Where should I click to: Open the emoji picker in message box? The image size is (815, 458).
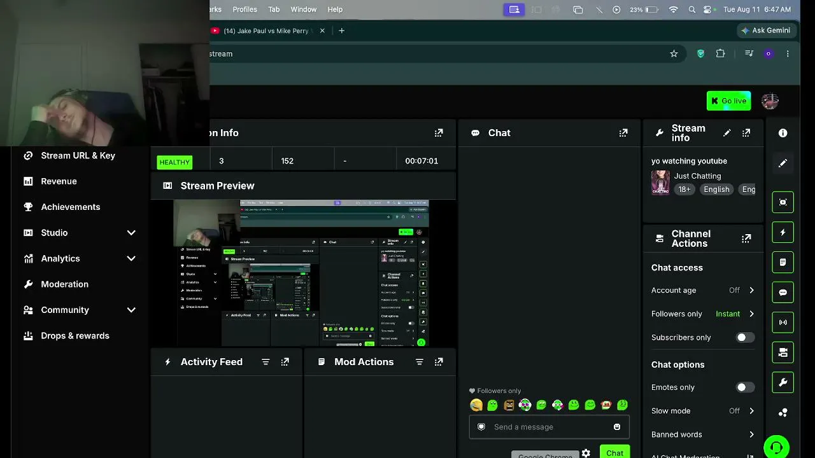coord(617,427)
